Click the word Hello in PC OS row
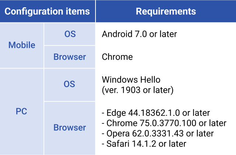 (150, 80)
